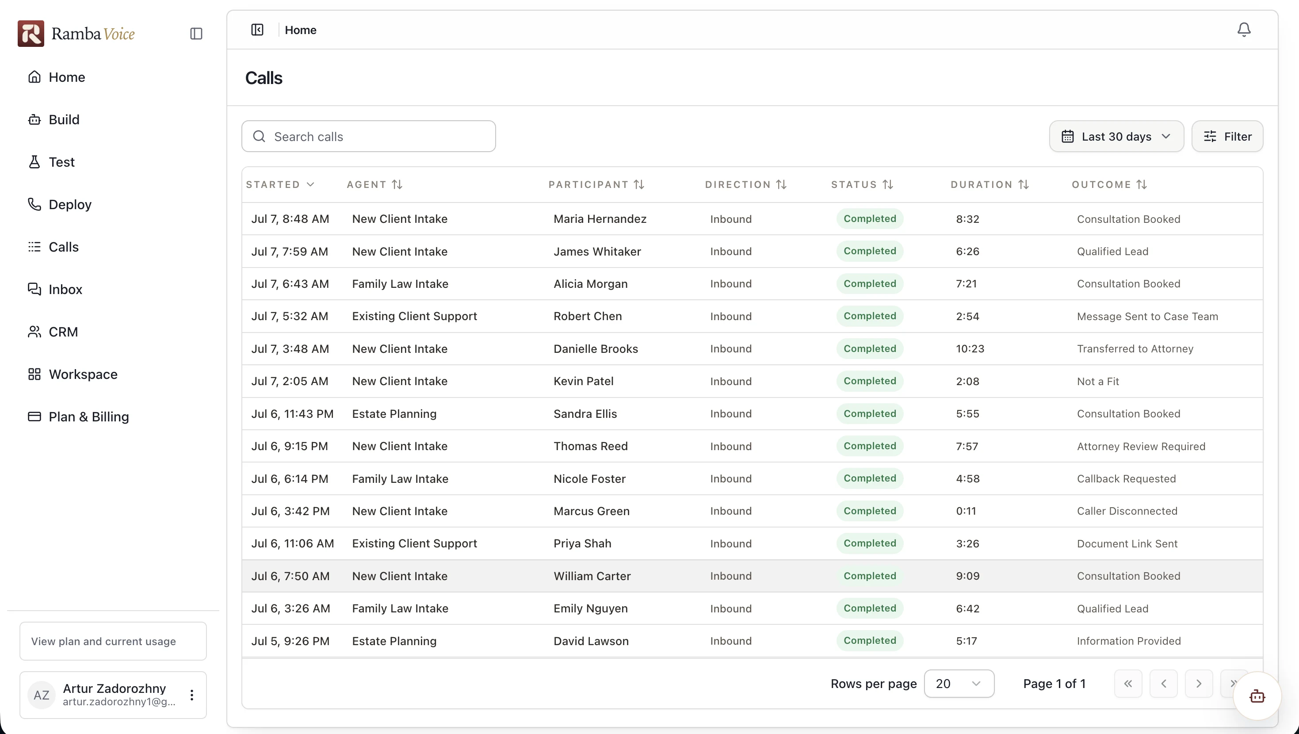Image resolution: width=1299 pixels, height=734 pixels.
Task: Go to first page button
Action: [1128, 684]
